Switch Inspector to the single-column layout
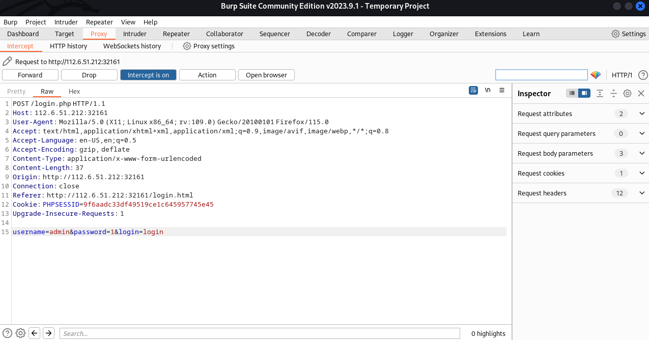Image resolution: width=649 pixels, height=340 pixels. coord(572,93)
